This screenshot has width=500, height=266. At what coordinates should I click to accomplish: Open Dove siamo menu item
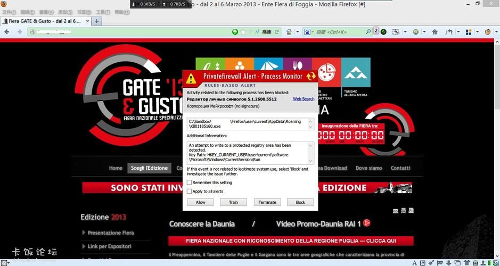(368, 168)
